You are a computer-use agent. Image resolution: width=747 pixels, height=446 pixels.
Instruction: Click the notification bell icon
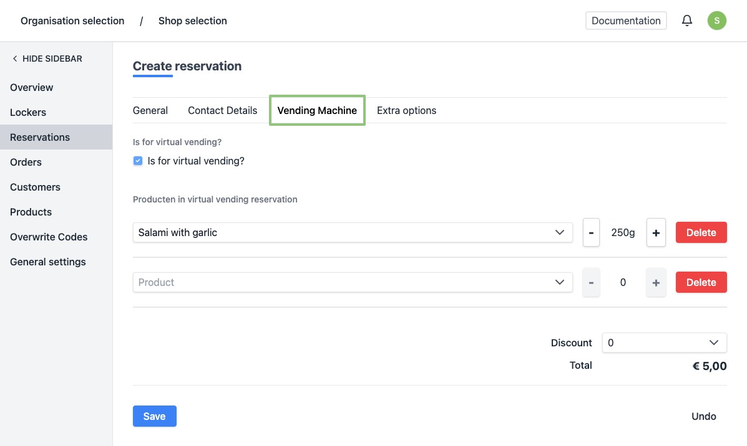(x=687, y=21)
